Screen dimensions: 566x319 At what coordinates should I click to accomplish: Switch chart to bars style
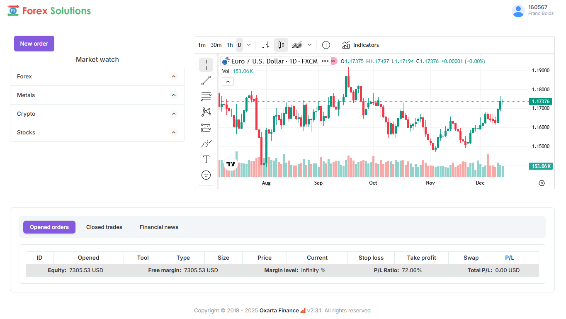(x=266, y=45)
